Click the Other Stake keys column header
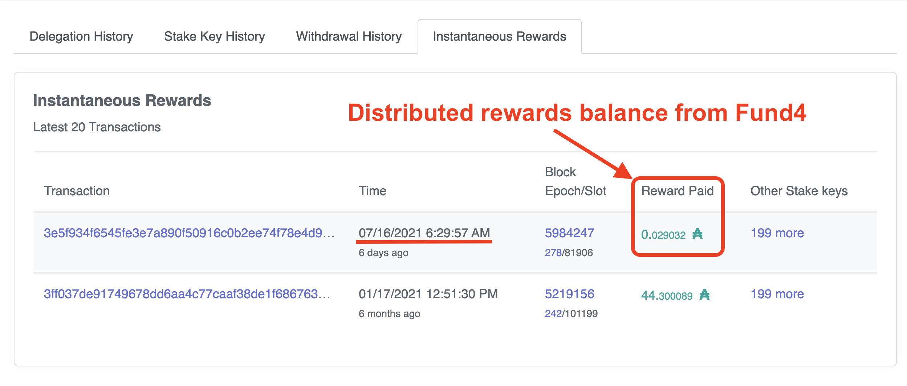 coord(799,191)
